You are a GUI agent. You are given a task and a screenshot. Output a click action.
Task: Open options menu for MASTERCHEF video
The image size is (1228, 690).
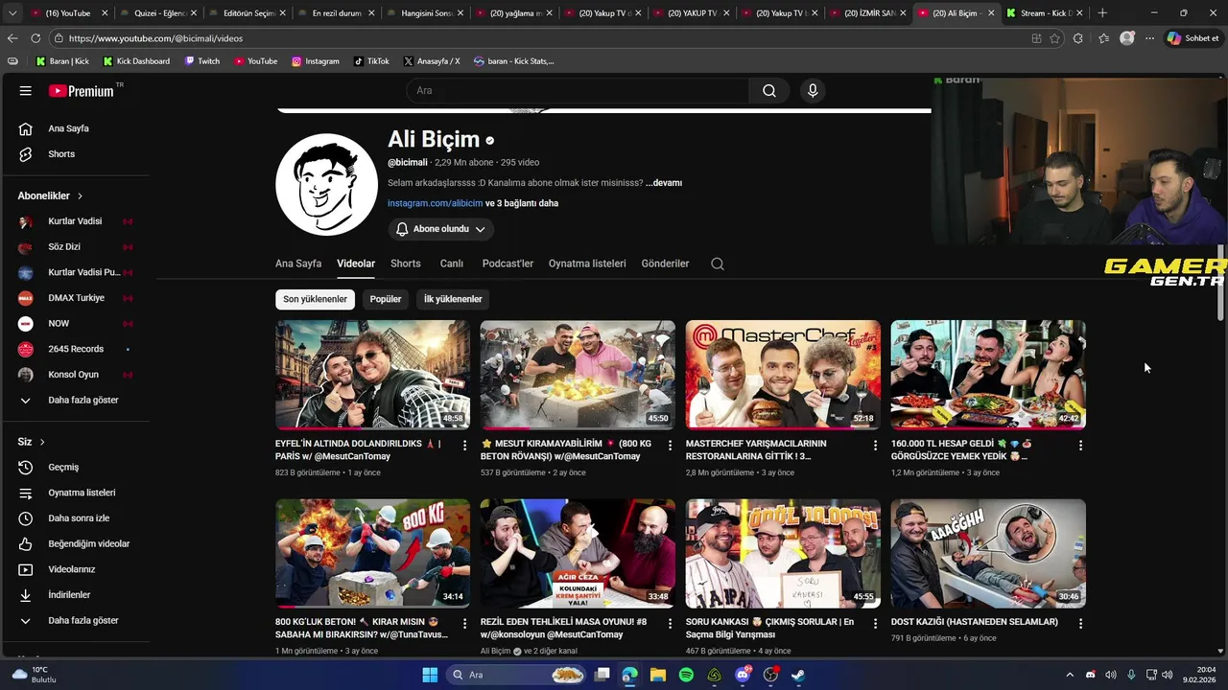point(875,446)
